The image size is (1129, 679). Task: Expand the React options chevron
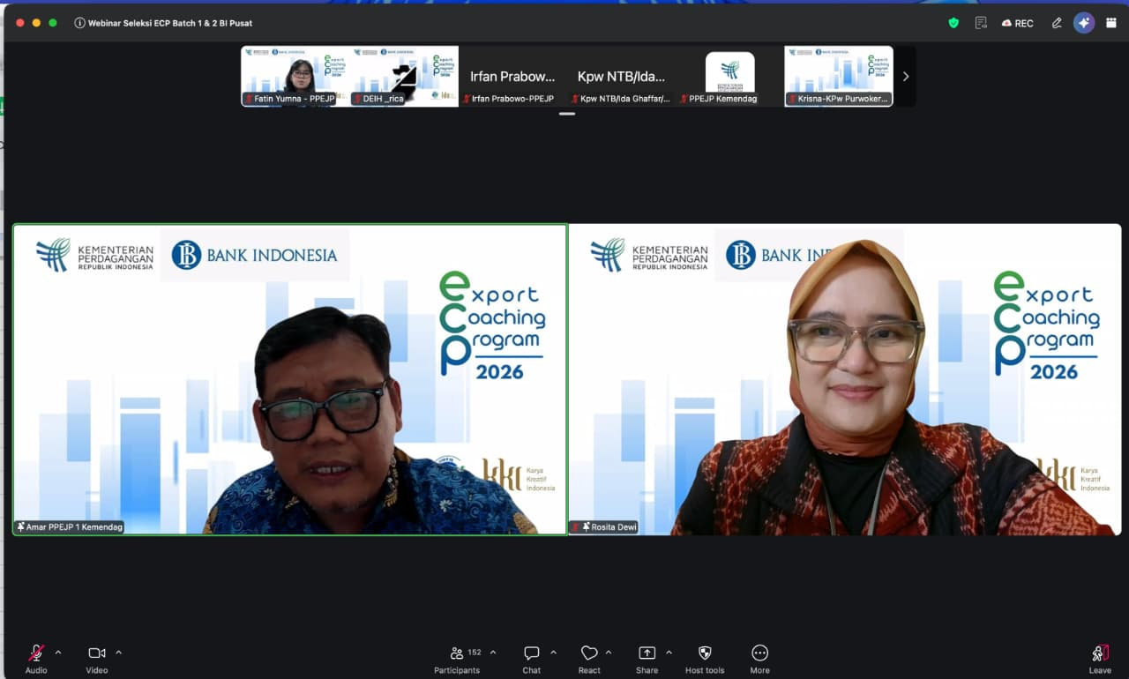coord(609,653)
